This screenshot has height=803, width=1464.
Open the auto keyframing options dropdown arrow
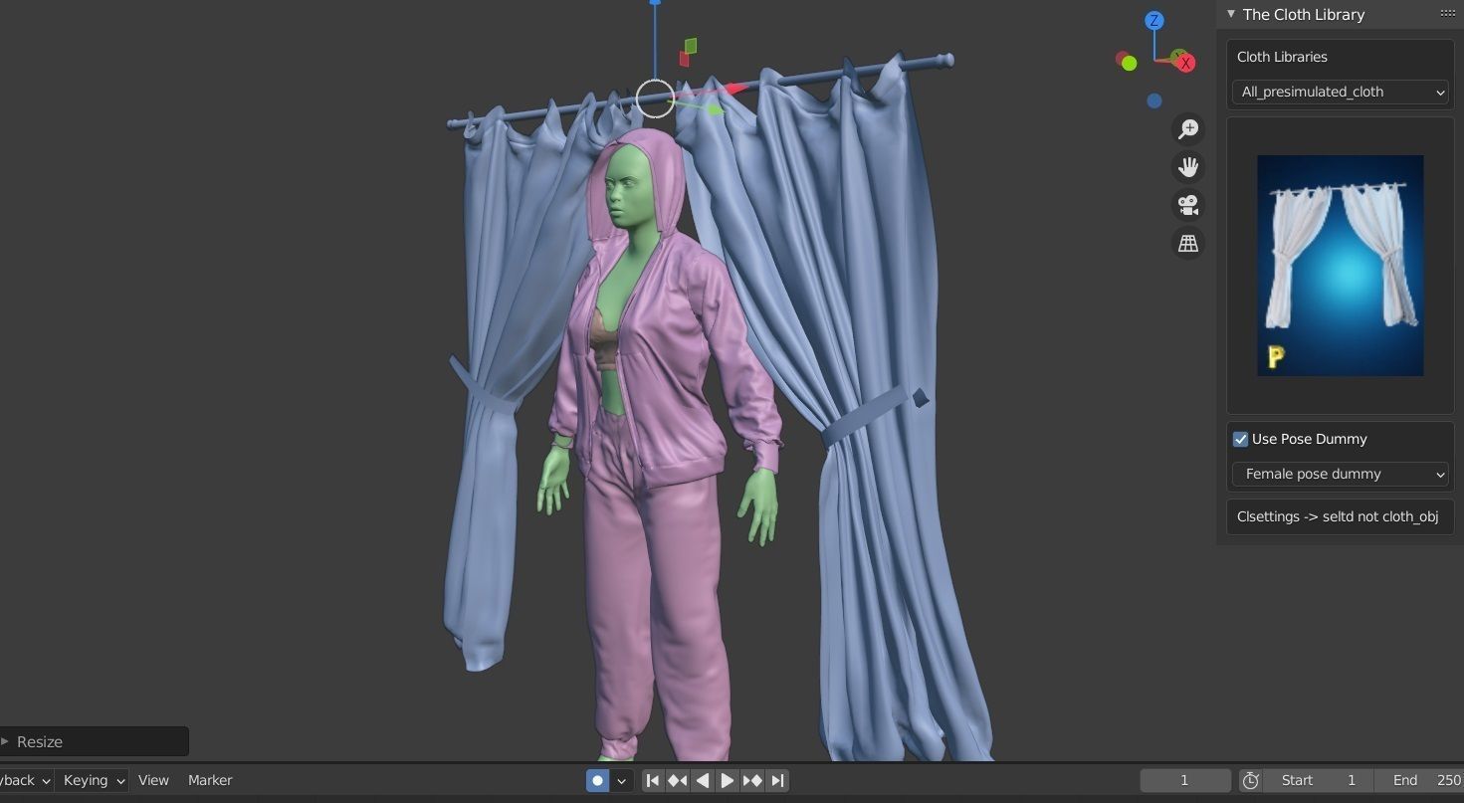point(621,781)
